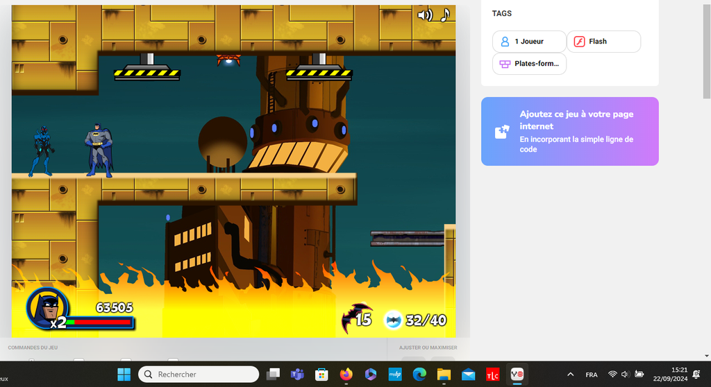711x387 pixels.
Task: Toggle the game music note icon
Action: 445,15
